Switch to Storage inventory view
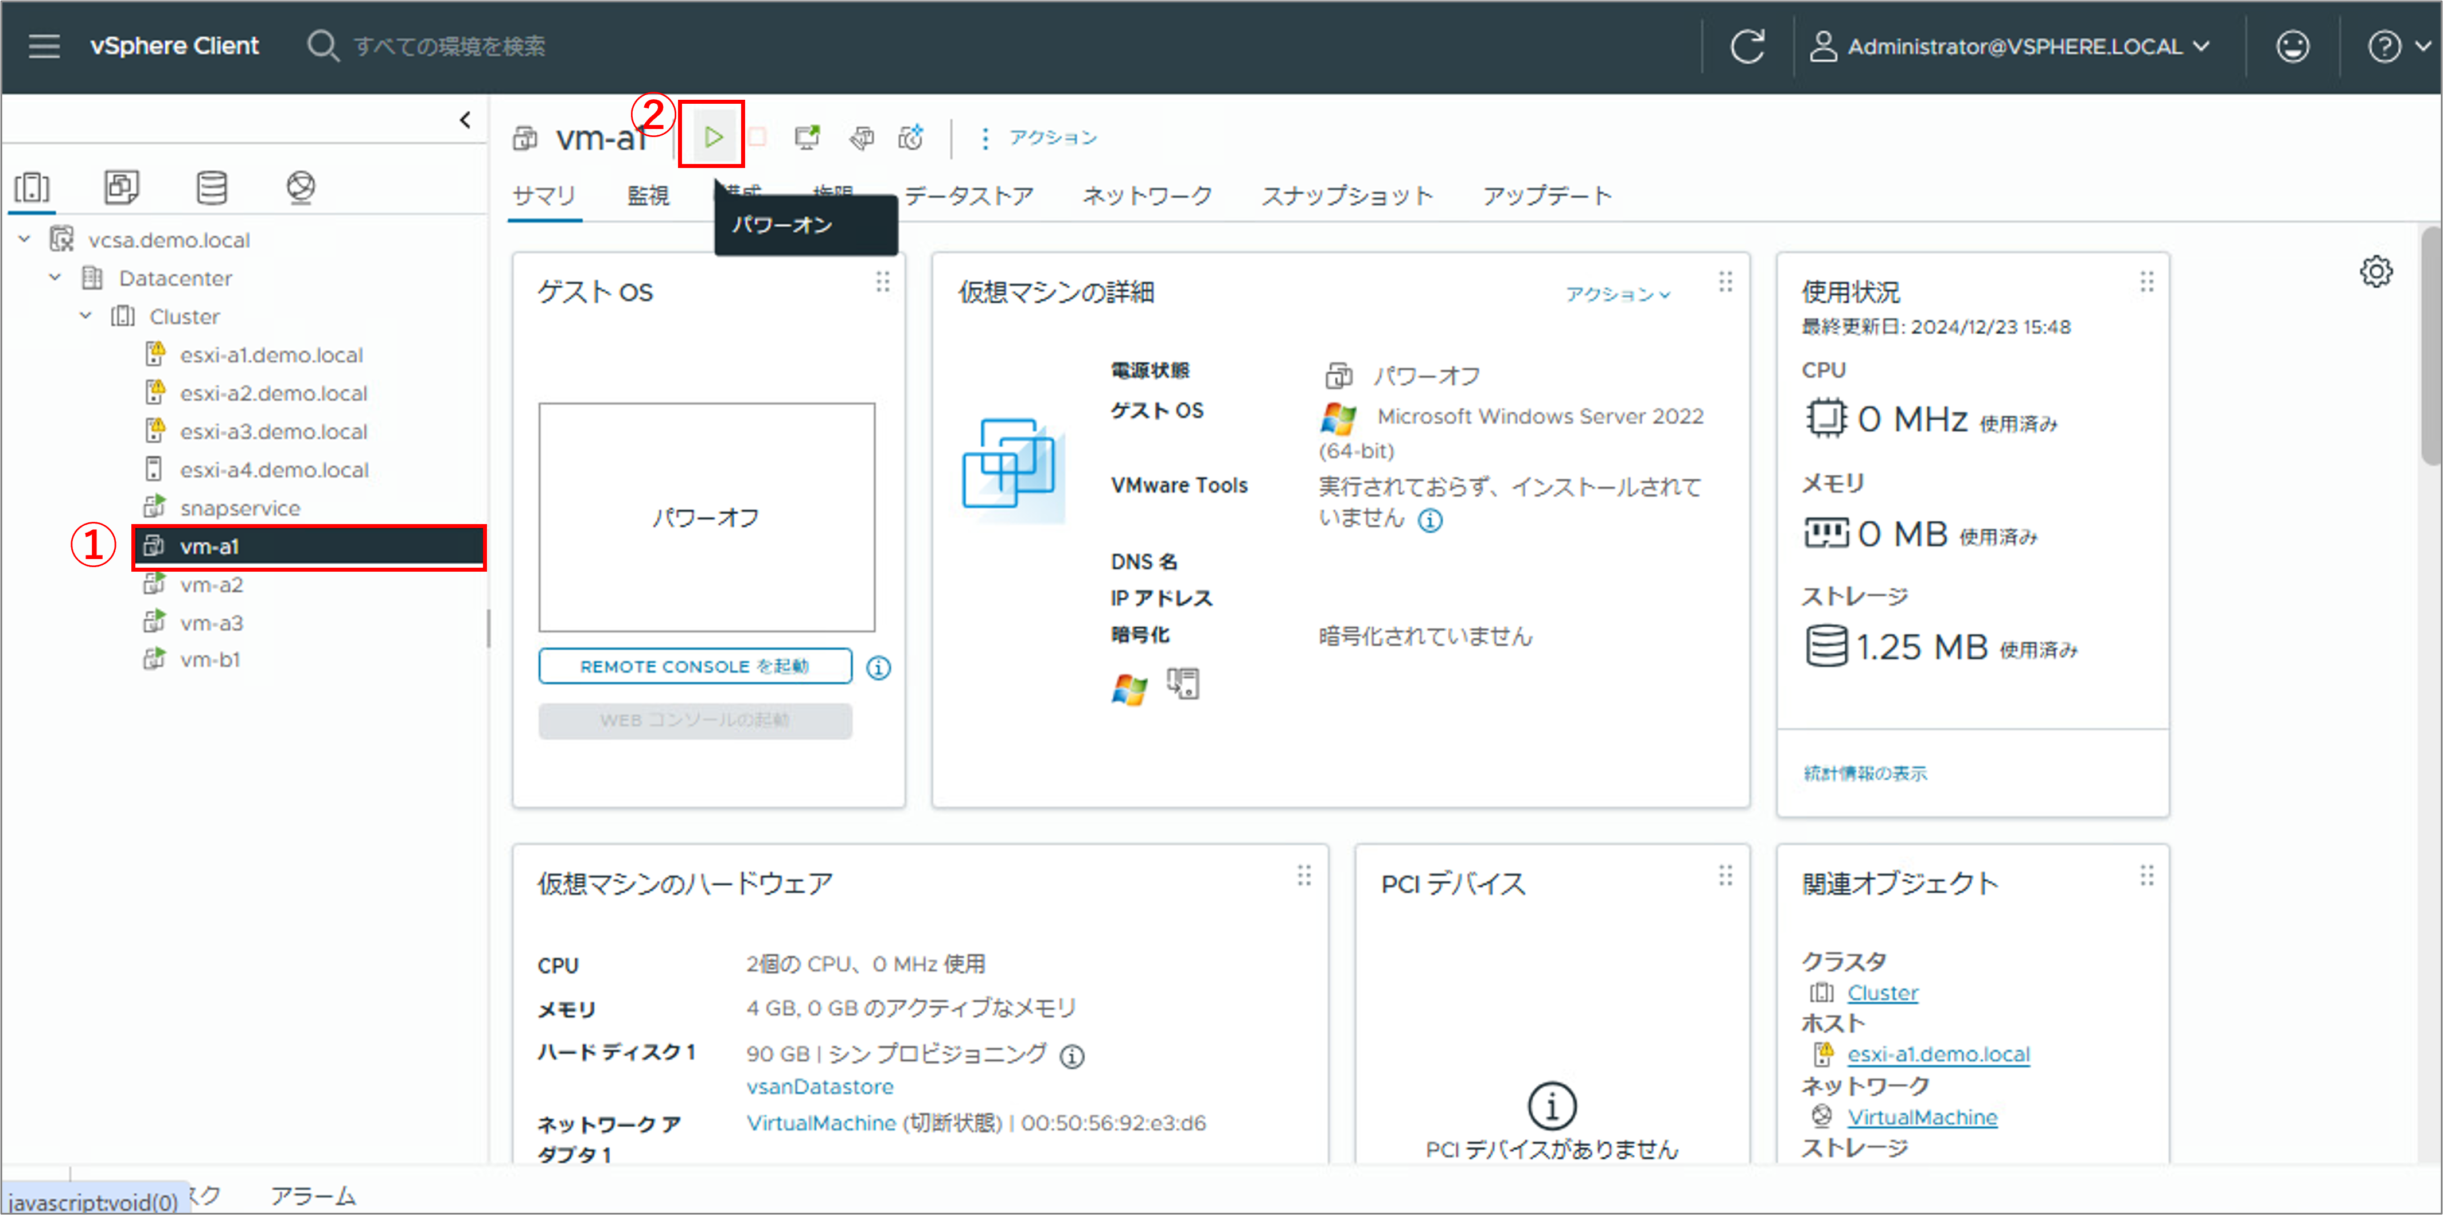2443x1215 pixels. [x=212, y=187]
